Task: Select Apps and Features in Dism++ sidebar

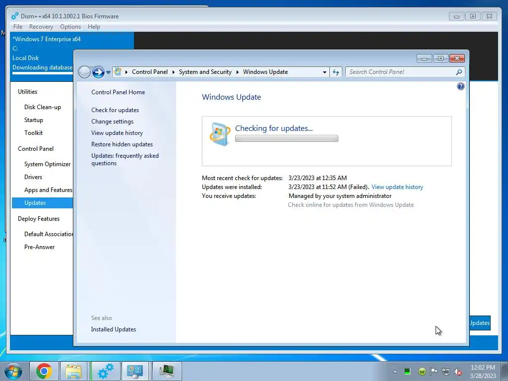Action: click(x=48, y=190)
